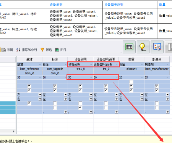Toggle the lowest checked checkbox in 基准 column
The height and width of the screenshot is (143, 172).
(x=29, y=103)
